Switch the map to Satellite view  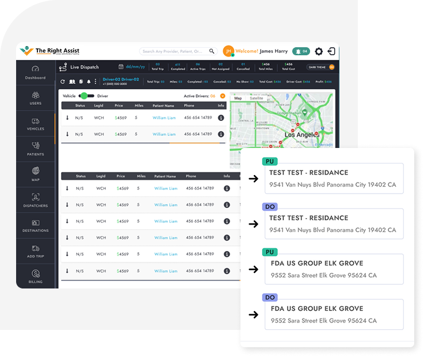(x=256, y=98)
